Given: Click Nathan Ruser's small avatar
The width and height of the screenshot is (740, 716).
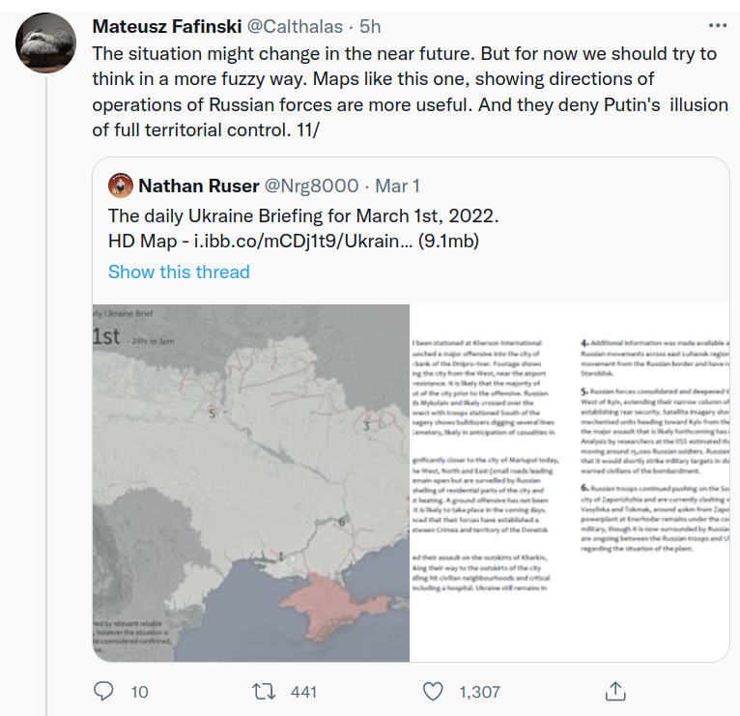Looking at the screenshot, I should [120, 186].
